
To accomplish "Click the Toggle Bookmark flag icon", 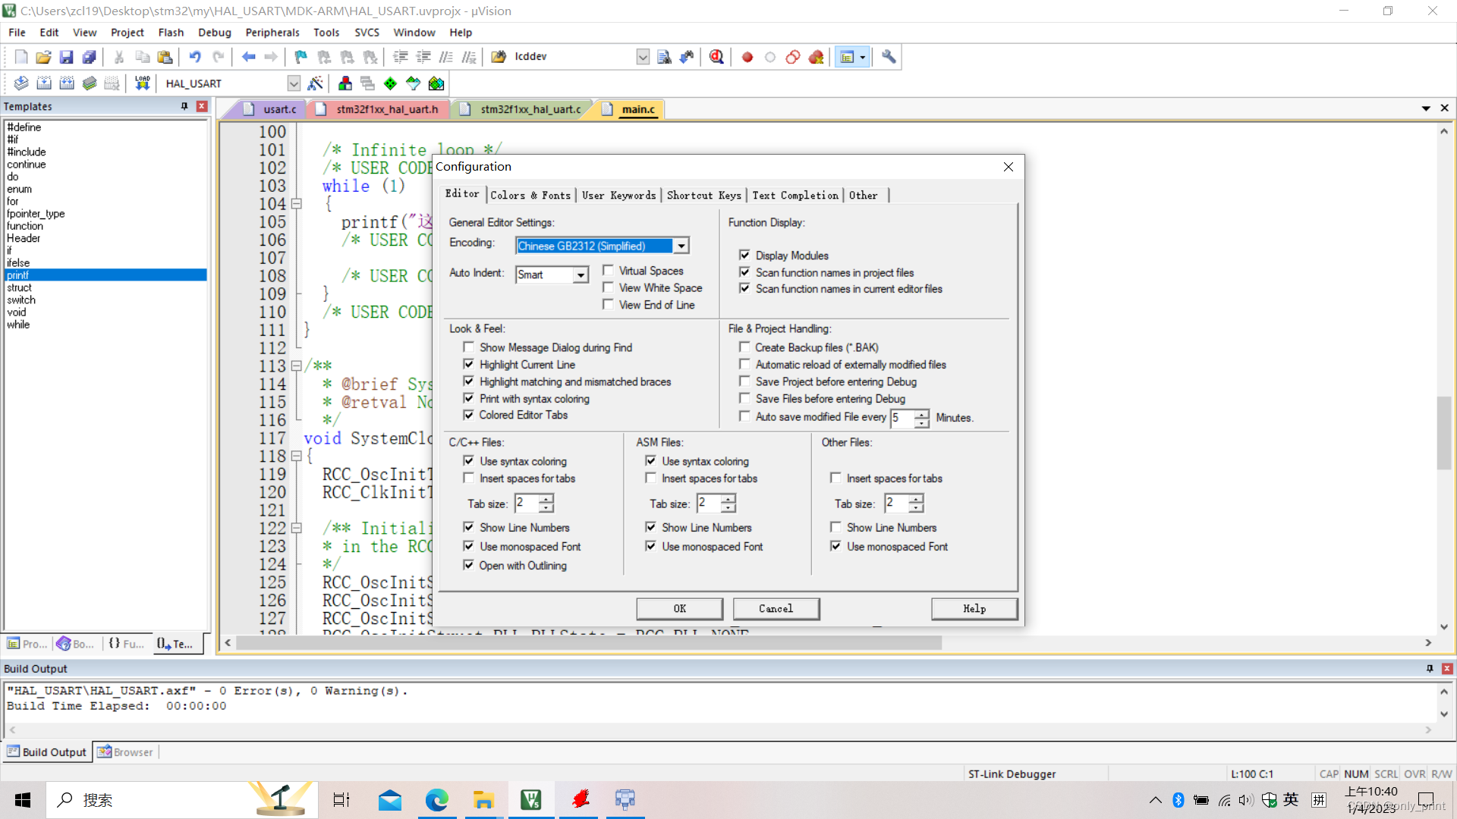I will [301, 57].
